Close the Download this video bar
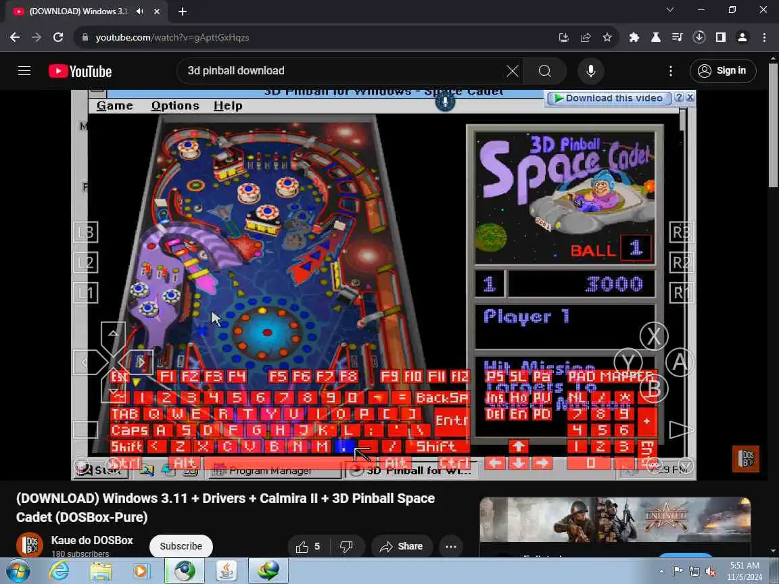Screen dimensions: 779x584 coord(690,98)
